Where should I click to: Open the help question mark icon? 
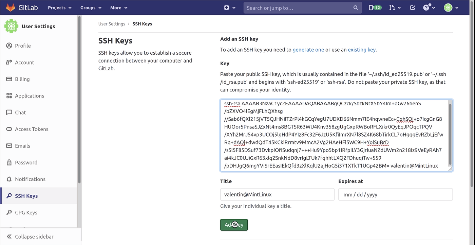[x=427, y=7]
